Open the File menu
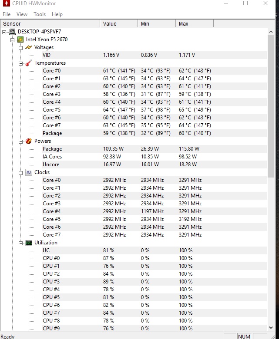279x339 pixels. pyautogui.click(x=7, y=14)
